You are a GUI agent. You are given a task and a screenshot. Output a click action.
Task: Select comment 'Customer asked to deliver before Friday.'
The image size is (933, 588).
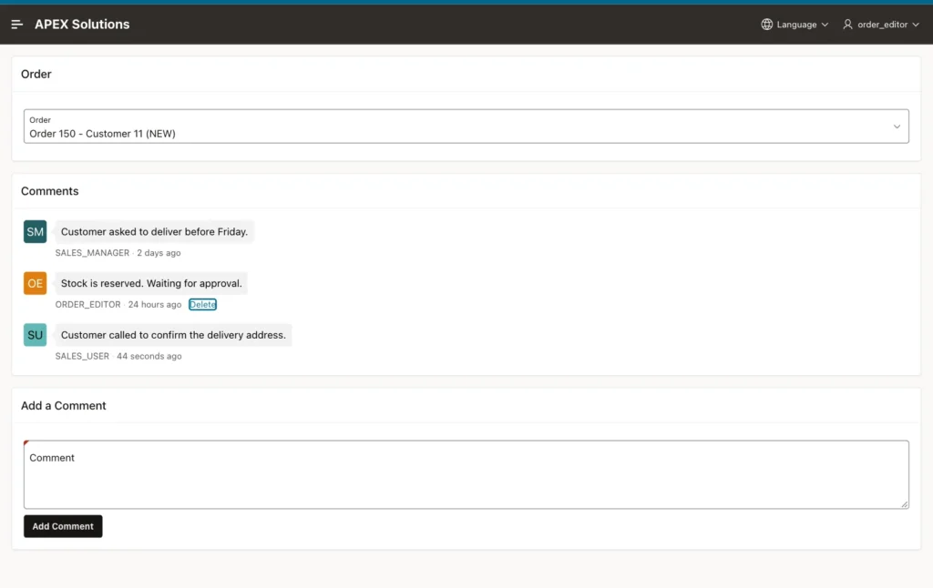click(154, 232)
